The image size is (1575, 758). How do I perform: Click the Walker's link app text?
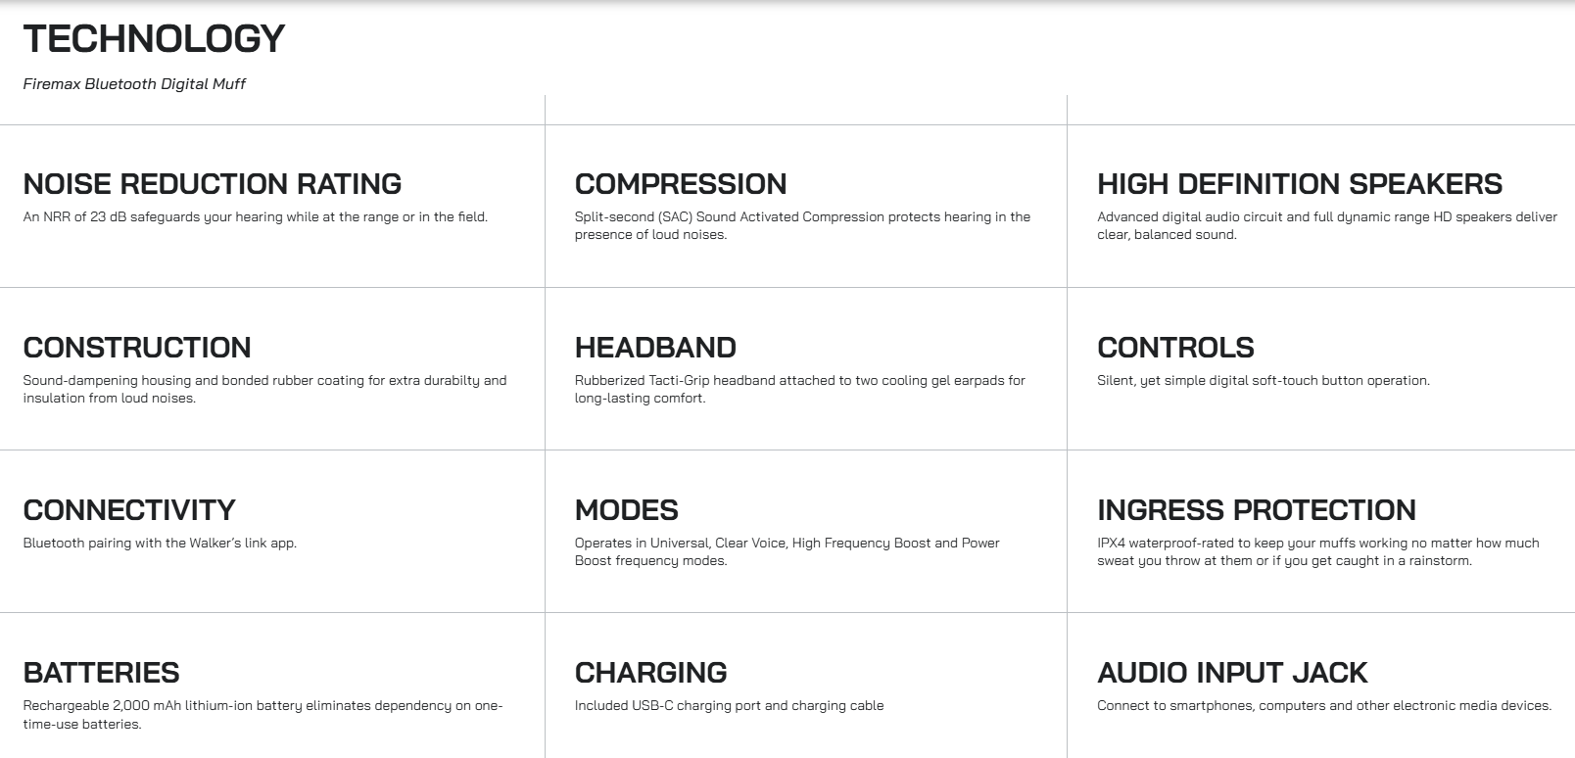231,543
